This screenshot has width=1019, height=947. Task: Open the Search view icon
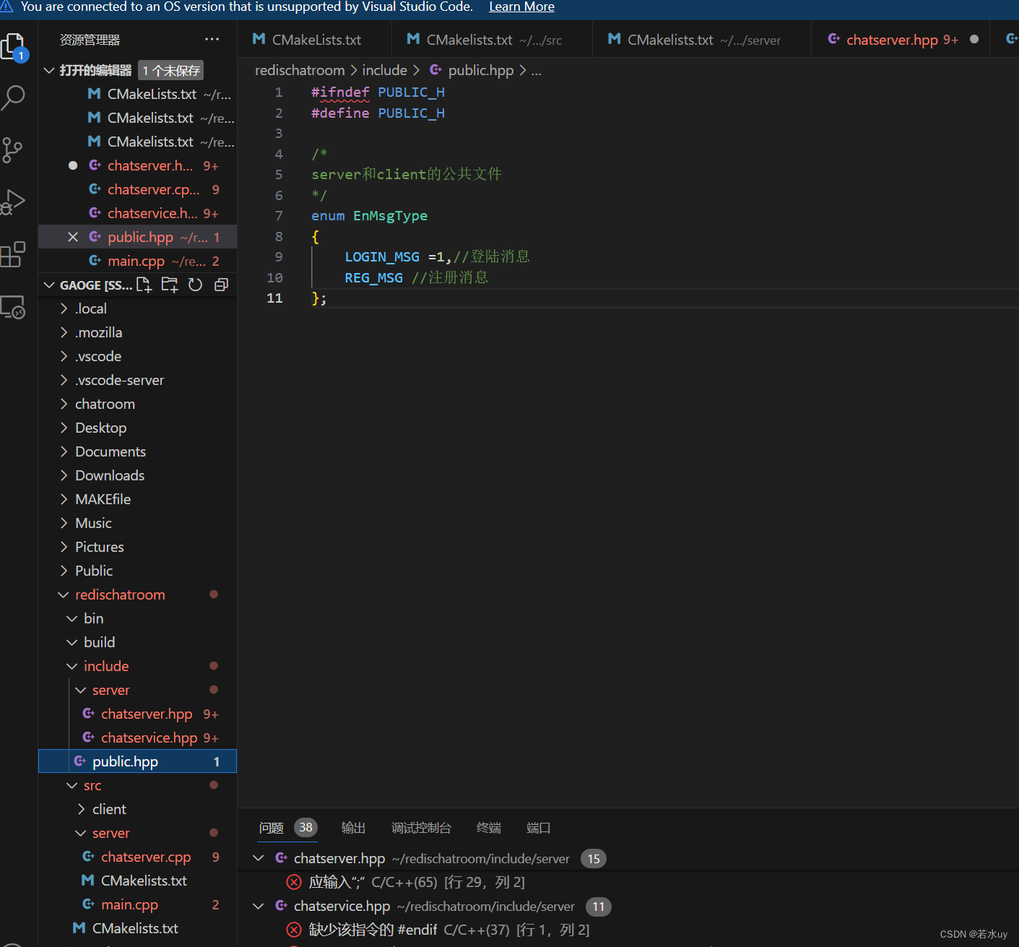point(13,97)
